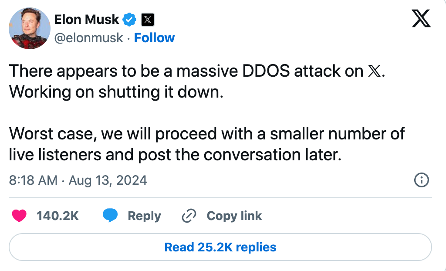Open the profile avatar picture
446x271 pixels.
point(30,28)
